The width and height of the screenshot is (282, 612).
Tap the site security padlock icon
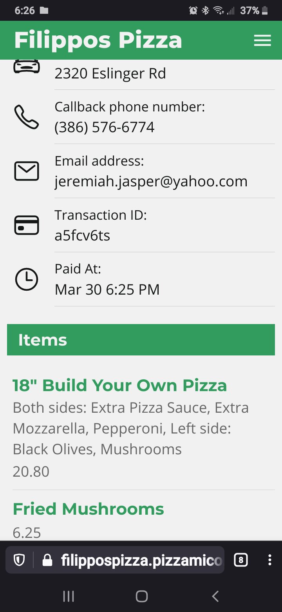[47, 561]
